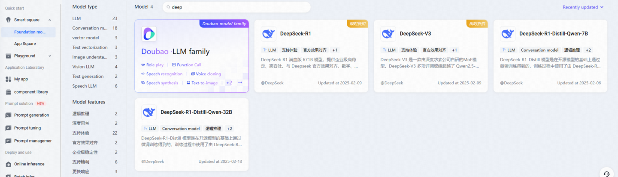Click the Doubao model family logo

tap(149, 34)
